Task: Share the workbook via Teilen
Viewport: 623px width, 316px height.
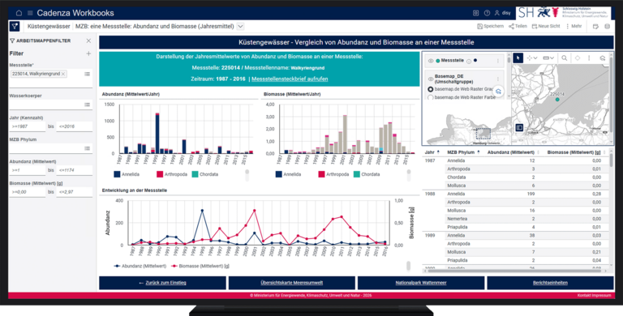Action: coord(518,26)
